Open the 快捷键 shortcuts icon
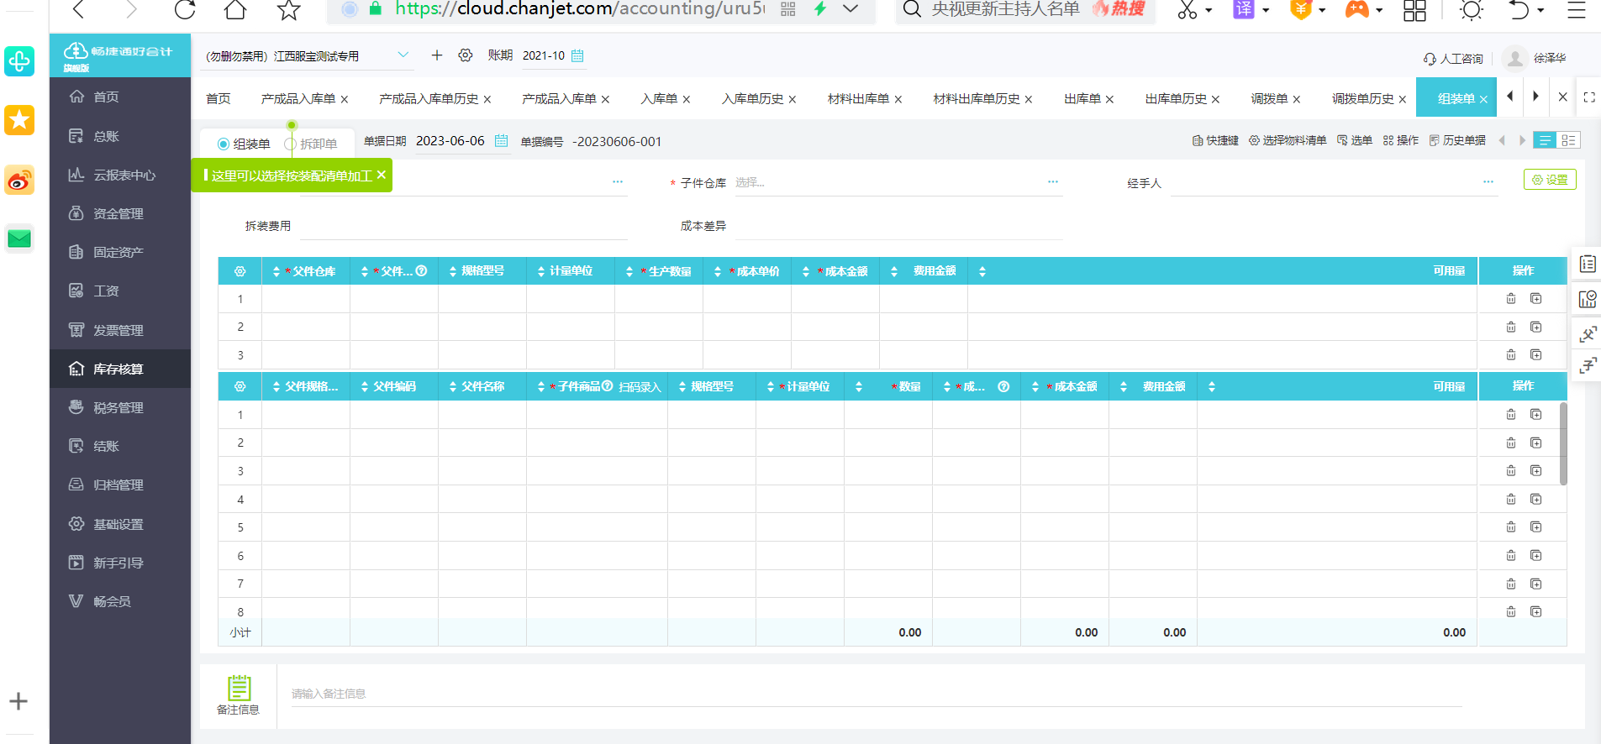The width and height of the screenshot is (1601, 744). 1198,141
